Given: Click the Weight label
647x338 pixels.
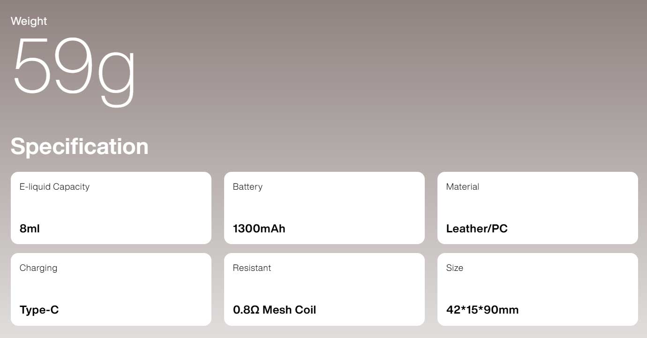Looking at the screenshot, I should (29, 21).
